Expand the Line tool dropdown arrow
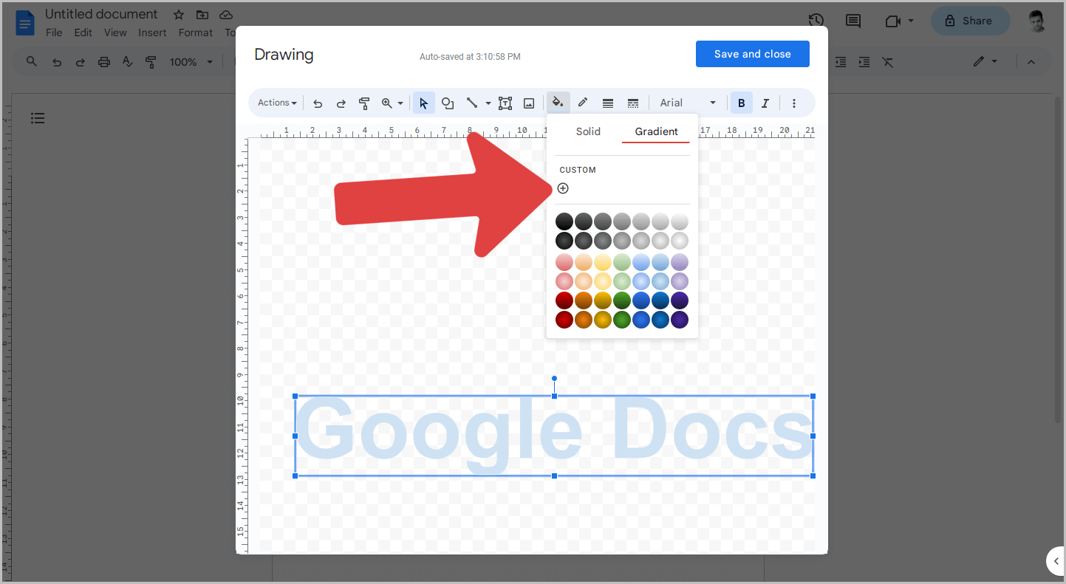The image size is (1066, 584). tap(488, 103)
